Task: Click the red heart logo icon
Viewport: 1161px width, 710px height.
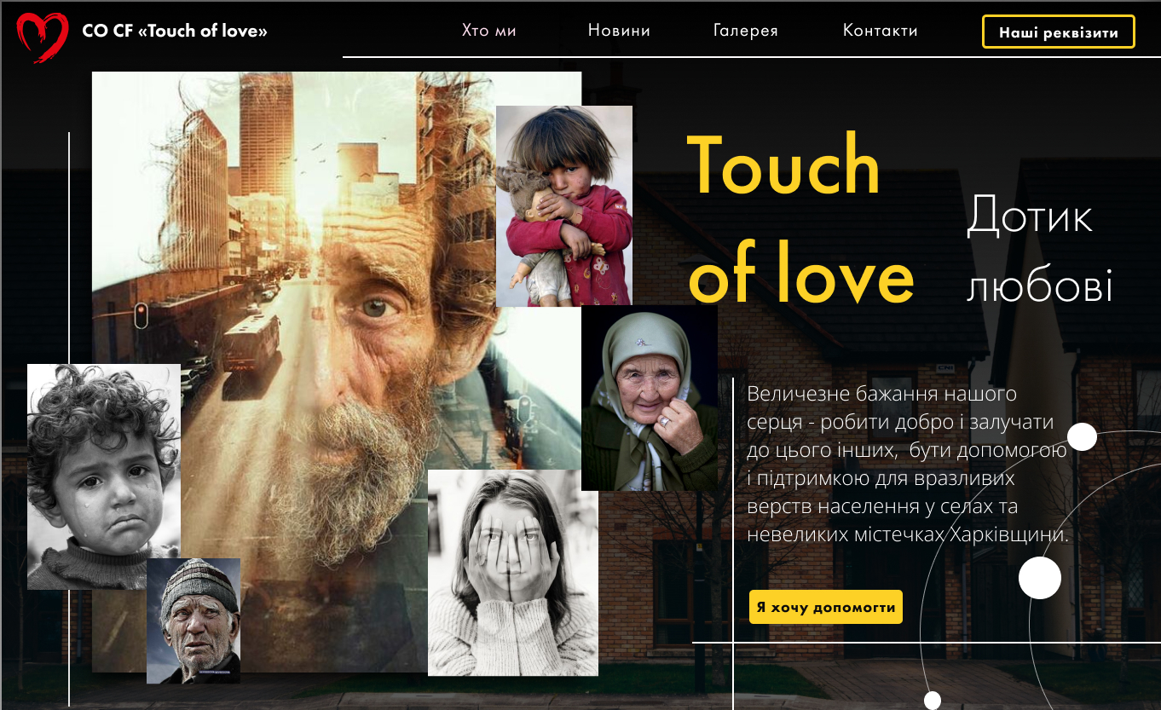Action: [x=43, y=37]
